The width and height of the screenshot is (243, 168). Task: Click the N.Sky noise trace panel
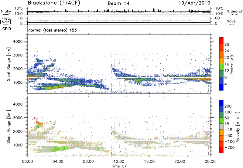pos(119,11)
